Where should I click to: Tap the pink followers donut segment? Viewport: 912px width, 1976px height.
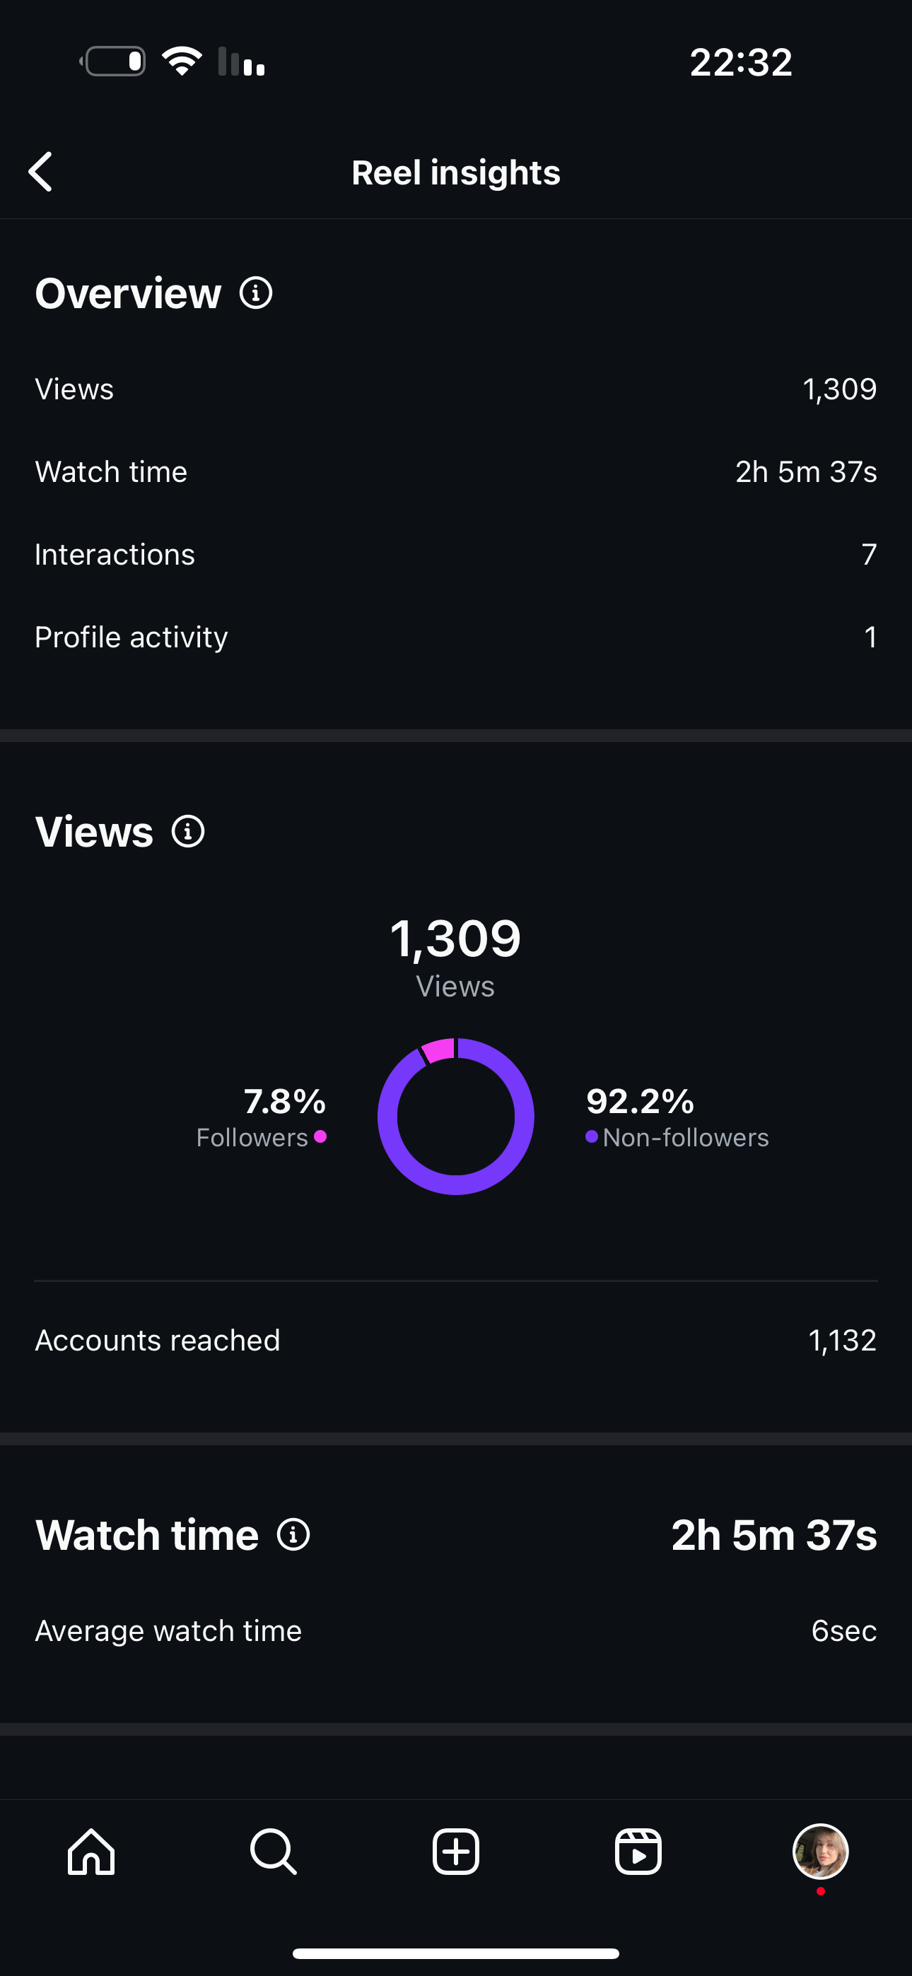(439, 1050)
